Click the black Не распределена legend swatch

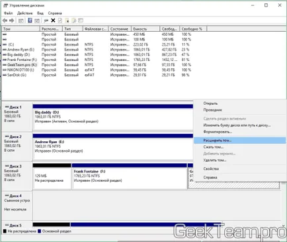click(x=5, y=231)
